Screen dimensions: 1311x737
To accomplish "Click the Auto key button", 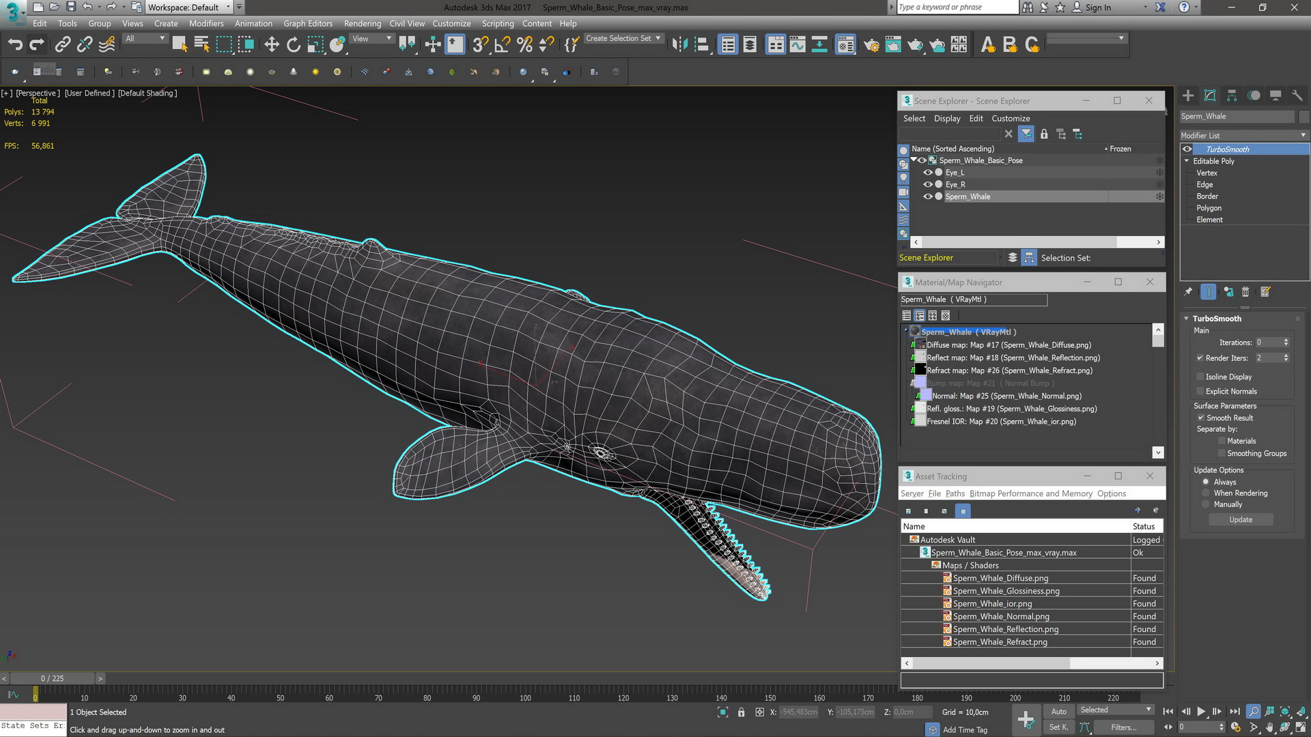I will point(1059,711).
